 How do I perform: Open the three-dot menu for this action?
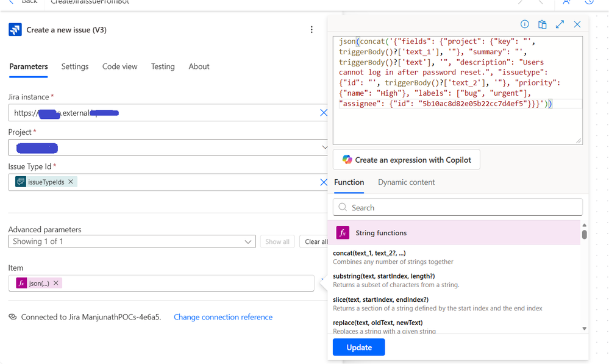point(312,29)
